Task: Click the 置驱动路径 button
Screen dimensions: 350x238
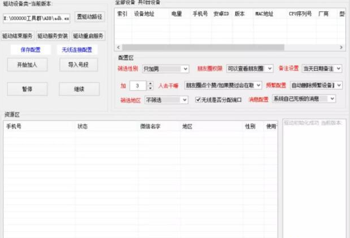Action: (90, 18)
